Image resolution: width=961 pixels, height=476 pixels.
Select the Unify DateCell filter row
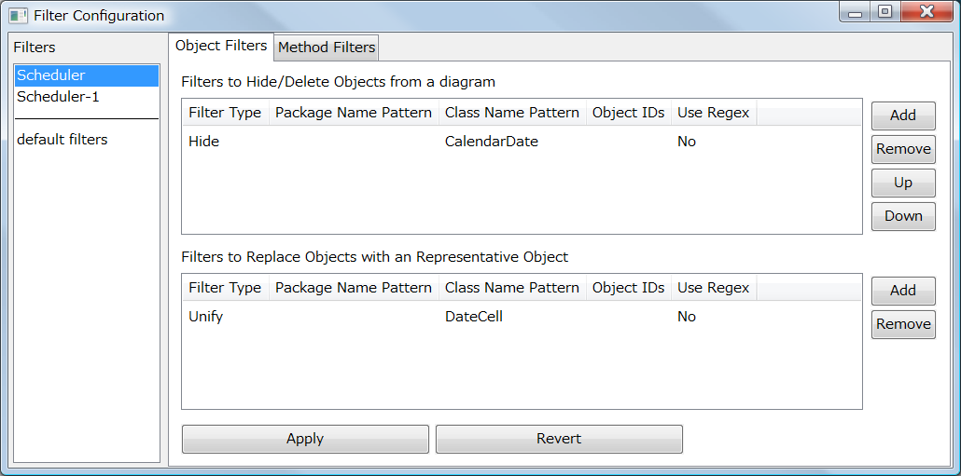pos(467,317)
